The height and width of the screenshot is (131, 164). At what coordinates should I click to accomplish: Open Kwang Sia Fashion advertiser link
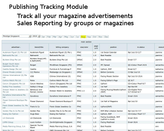[10, 114]
